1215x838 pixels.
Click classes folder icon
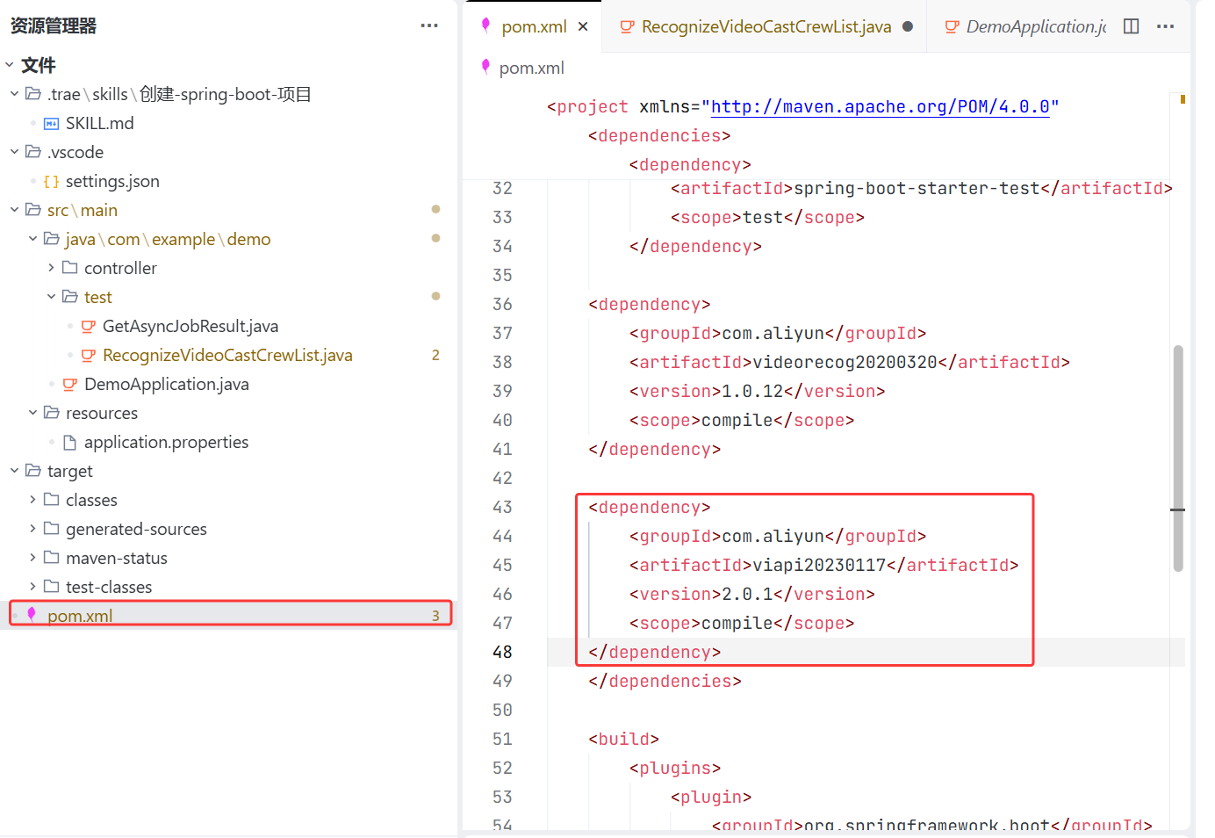[52, 500]
